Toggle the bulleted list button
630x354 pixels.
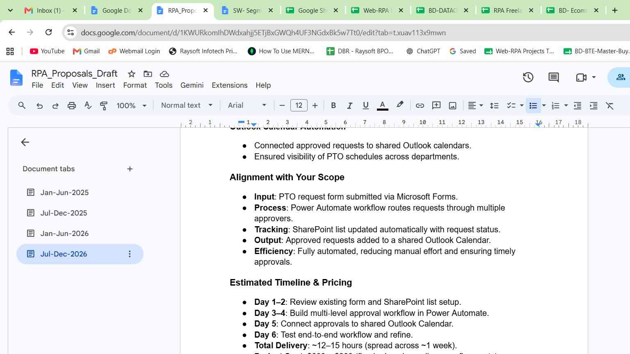pos(533,106)
